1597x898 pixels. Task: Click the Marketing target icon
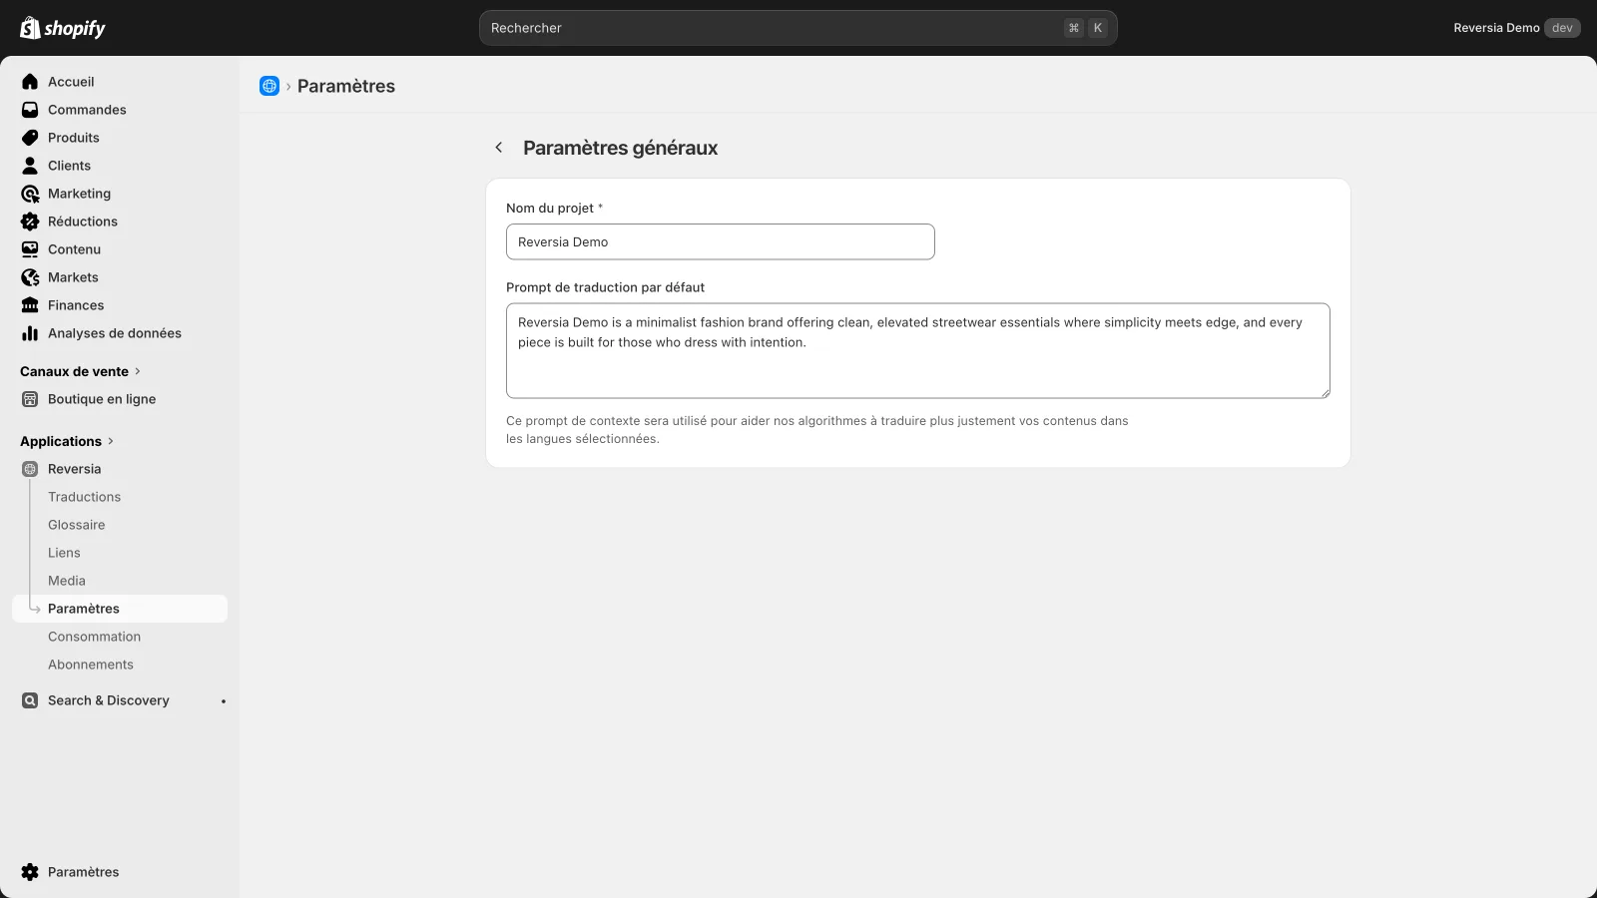(x=30, y=194)
